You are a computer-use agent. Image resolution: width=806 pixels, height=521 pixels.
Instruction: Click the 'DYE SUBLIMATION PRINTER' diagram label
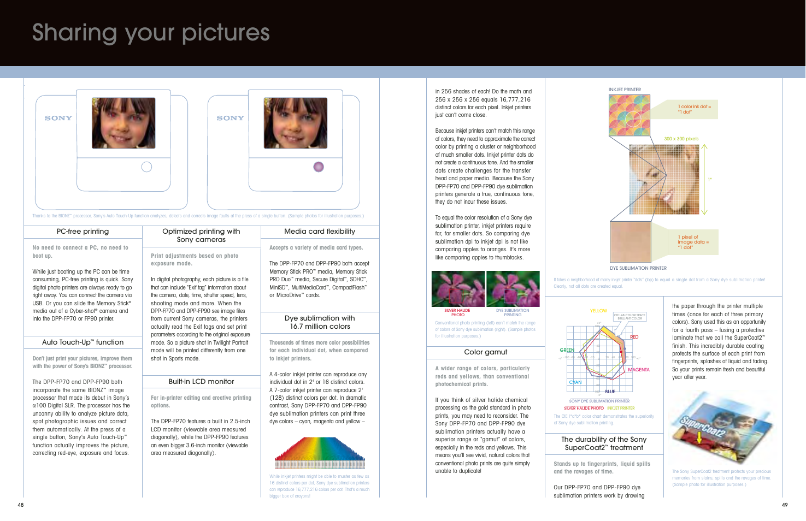[x=638, y=268]
